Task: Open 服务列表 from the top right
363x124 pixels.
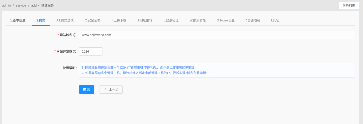Action: coord(349,5)
